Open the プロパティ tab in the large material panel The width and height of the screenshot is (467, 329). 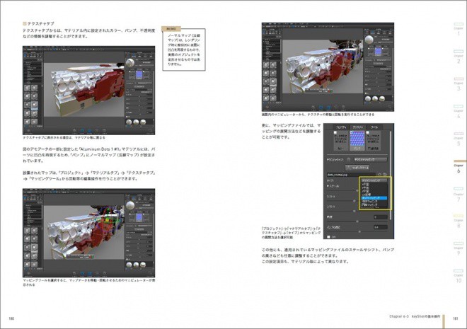pos(341,127)
